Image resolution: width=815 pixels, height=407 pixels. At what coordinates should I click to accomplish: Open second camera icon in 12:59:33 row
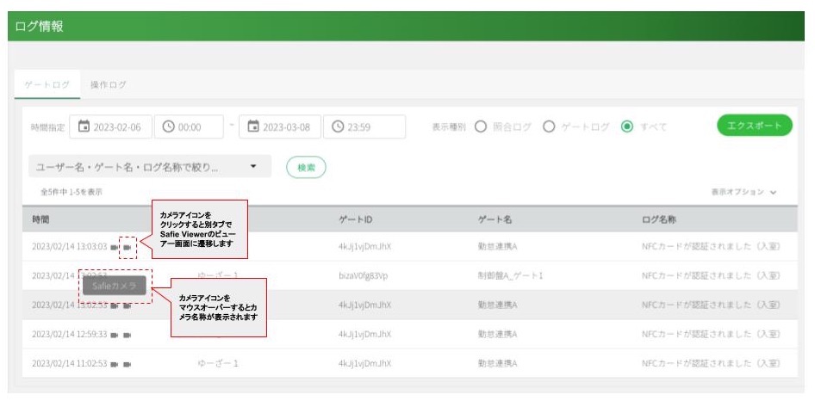[x=128, y=336]
